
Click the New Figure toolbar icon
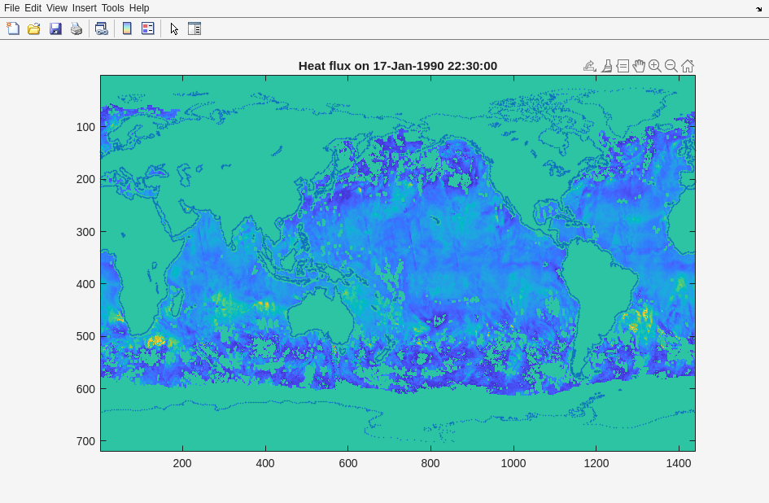pyautogui.click(x=13, y=28)
